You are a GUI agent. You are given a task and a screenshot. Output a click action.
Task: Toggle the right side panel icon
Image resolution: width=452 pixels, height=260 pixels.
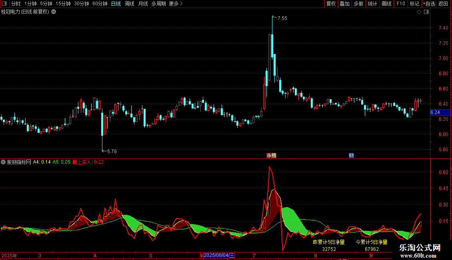coord(426,12)
